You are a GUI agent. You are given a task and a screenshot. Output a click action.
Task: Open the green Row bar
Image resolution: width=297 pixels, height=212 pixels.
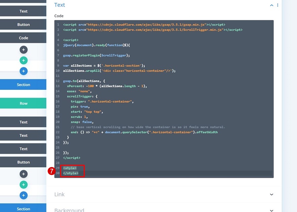[23, 103]
